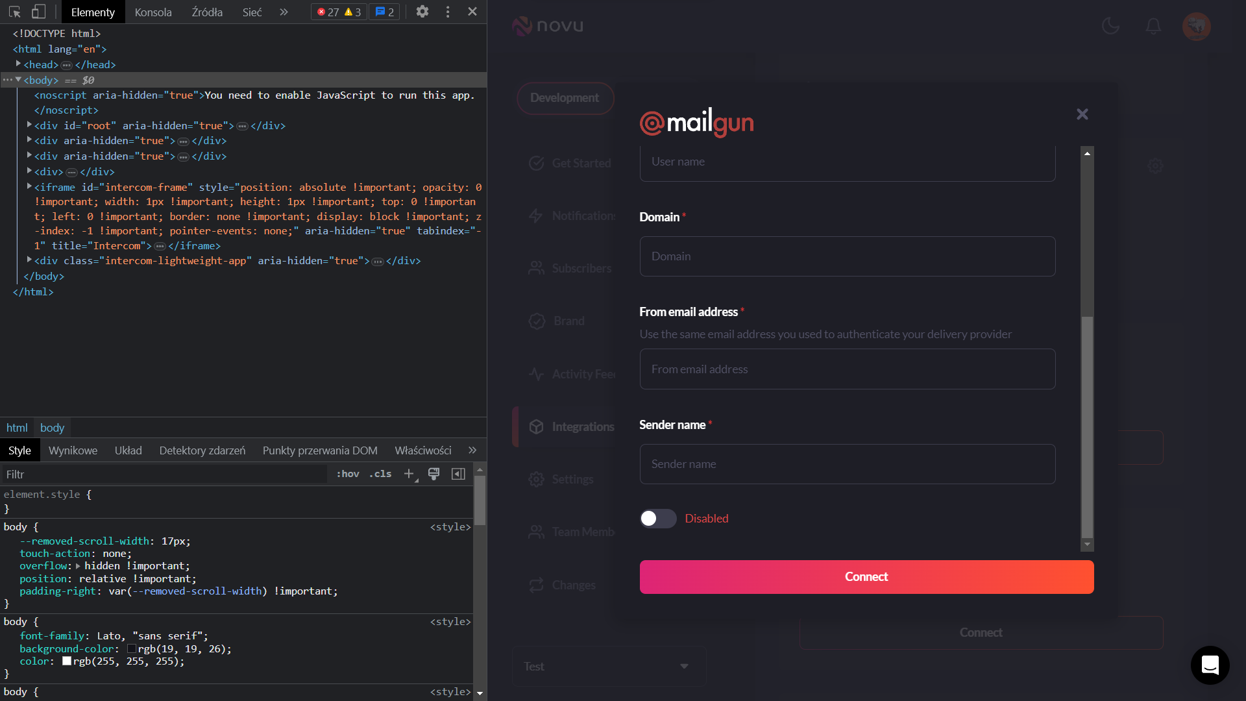Viewport: 1246px width, 701px height.
Task: Switch to the Konsola tab
Action: 153,12
